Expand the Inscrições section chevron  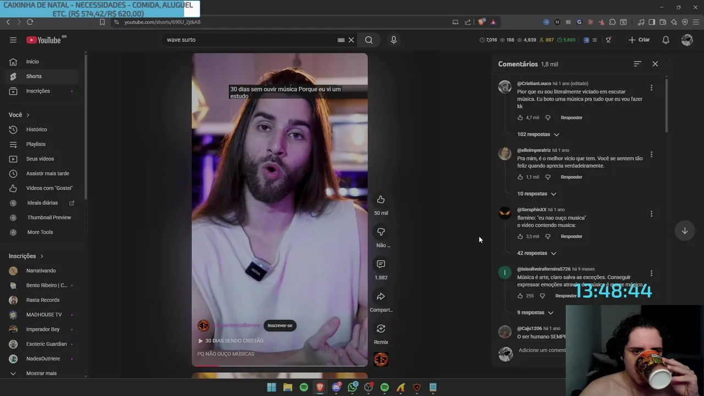(x=41, y=256)
